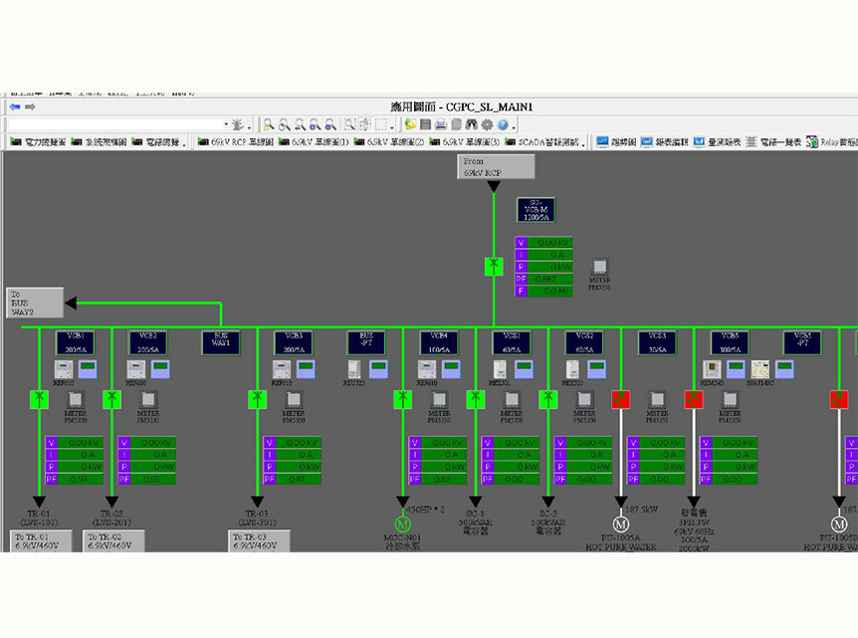Click the help question mark icon
The width and height of the screenshot is (858, 638).
tap(503, 124)
